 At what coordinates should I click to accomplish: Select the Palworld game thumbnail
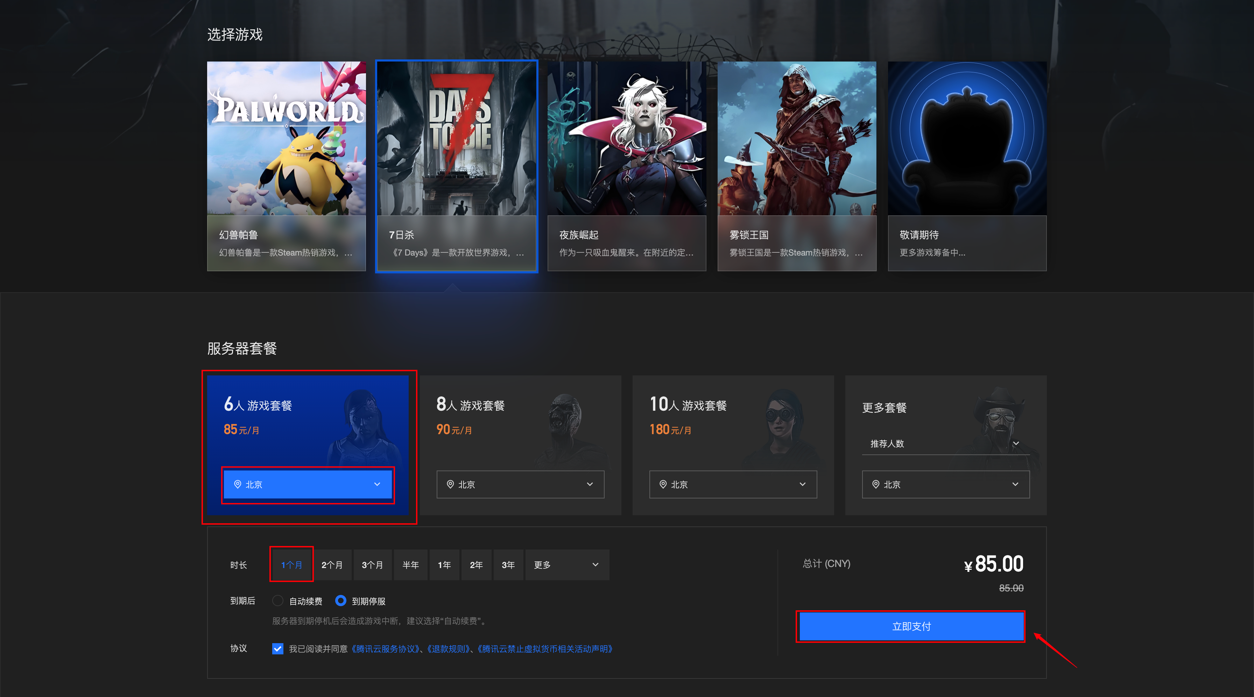tap(286, 138)
